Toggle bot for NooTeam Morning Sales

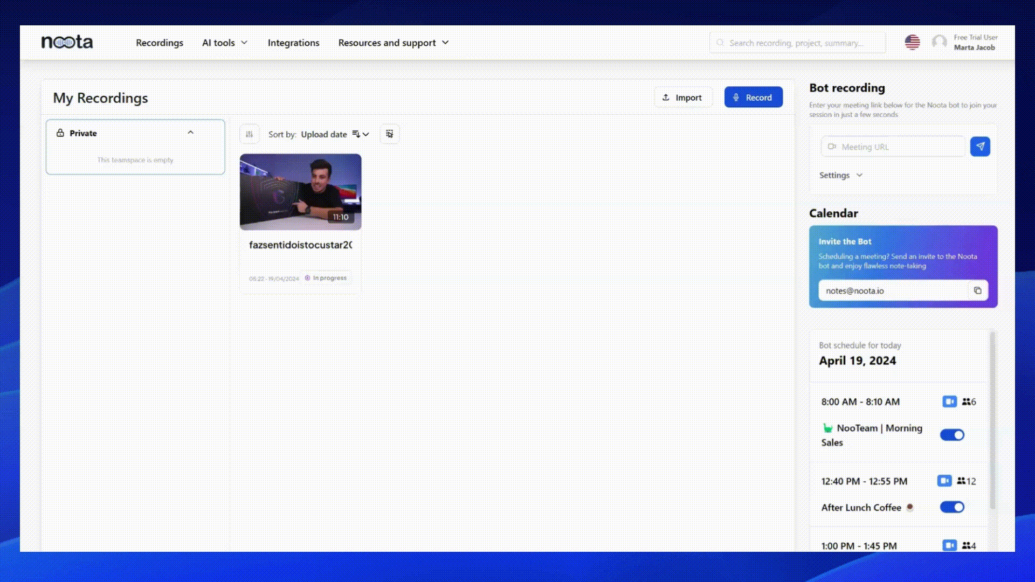click(x=952, y=435)
